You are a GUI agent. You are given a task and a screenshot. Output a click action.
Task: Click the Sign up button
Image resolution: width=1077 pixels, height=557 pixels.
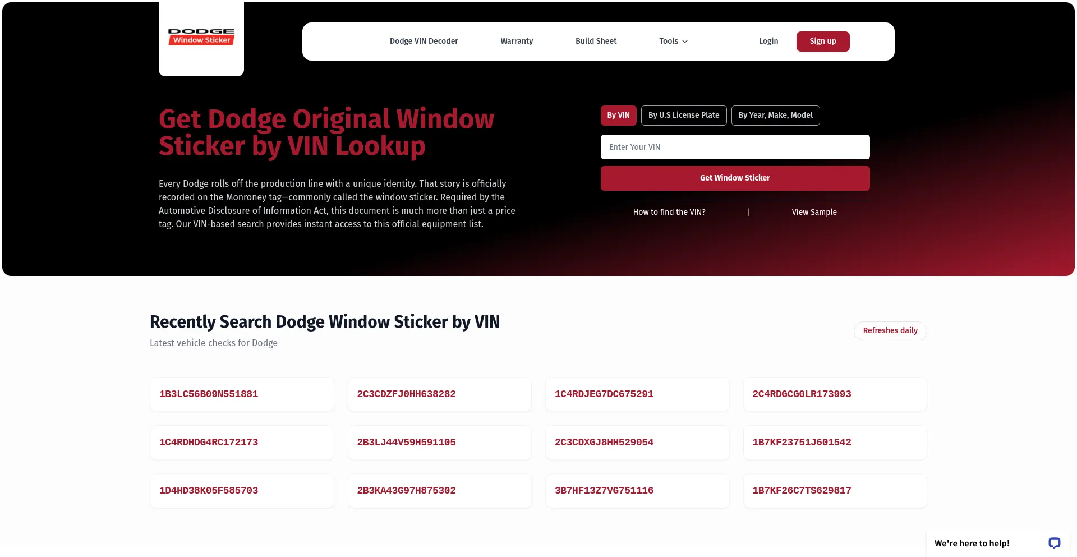[823, 42]
